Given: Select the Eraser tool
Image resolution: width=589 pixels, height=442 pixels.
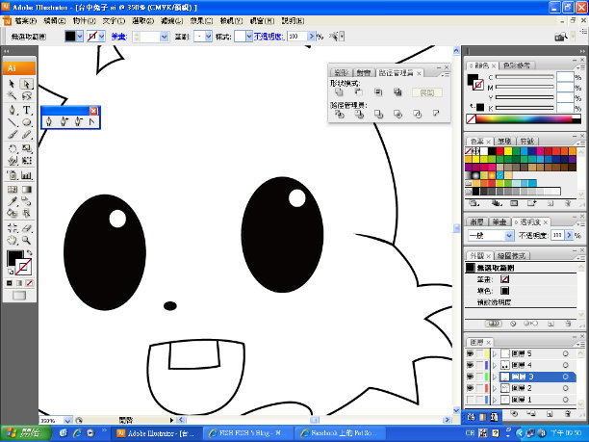Looking at the screenshot, I should [26, 228].
